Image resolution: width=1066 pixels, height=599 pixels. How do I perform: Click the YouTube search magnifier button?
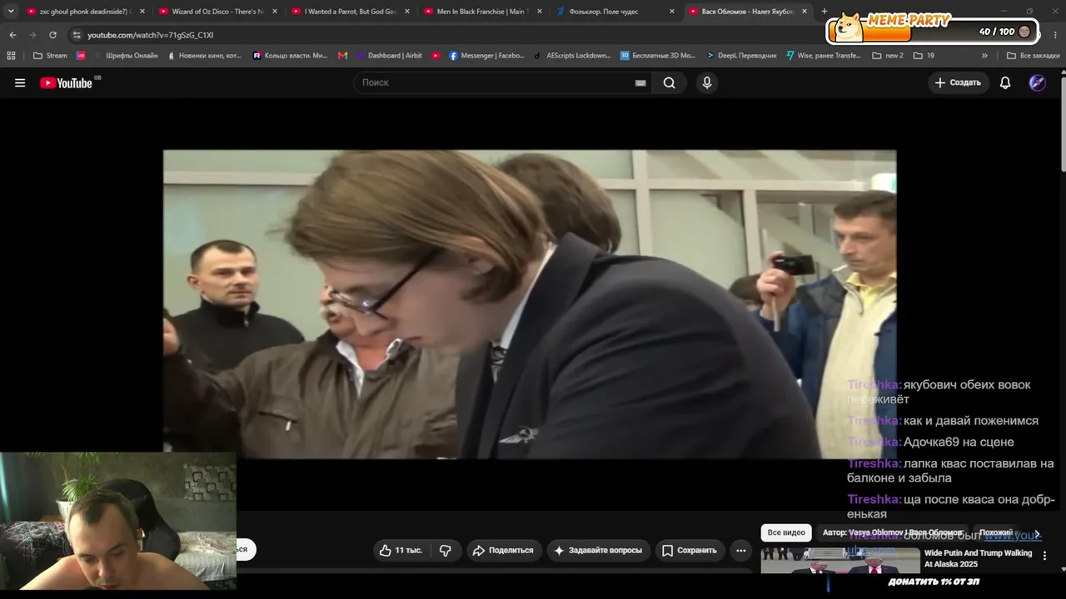(669, 82)
